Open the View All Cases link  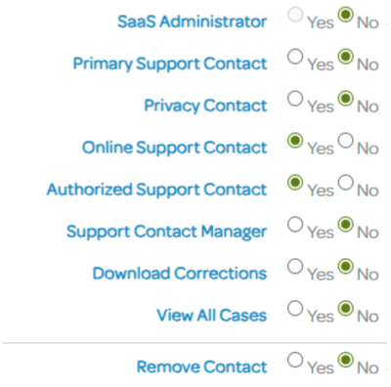click(212, 316)
